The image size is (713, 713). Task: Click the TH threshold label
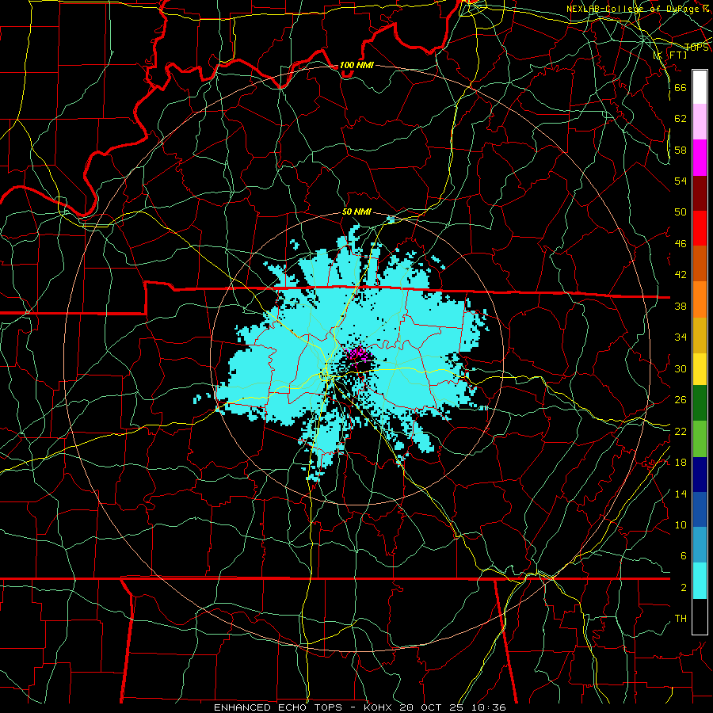[681, 619]
